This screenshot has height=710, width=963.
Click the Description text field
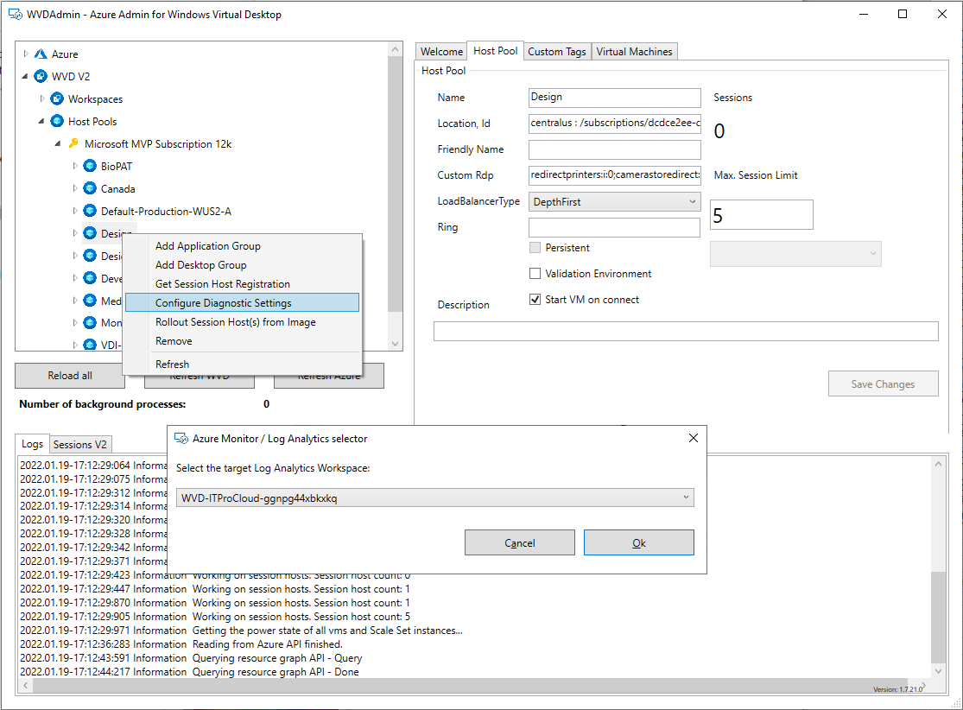(686, 331)
